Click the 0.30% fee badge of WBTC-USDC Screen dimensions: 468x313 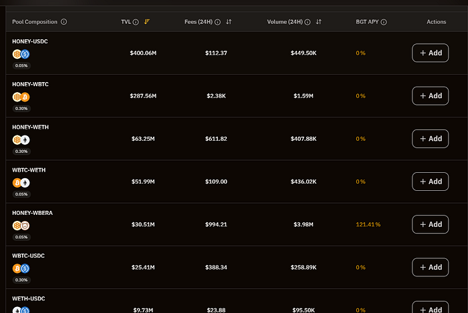tap(21, 280)
